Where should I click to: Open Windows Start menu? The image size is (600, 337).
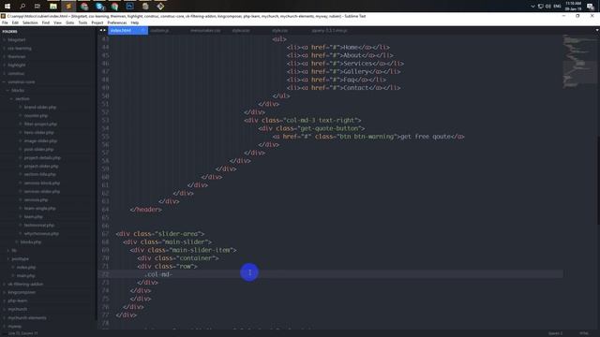click(x=7, y=6)
